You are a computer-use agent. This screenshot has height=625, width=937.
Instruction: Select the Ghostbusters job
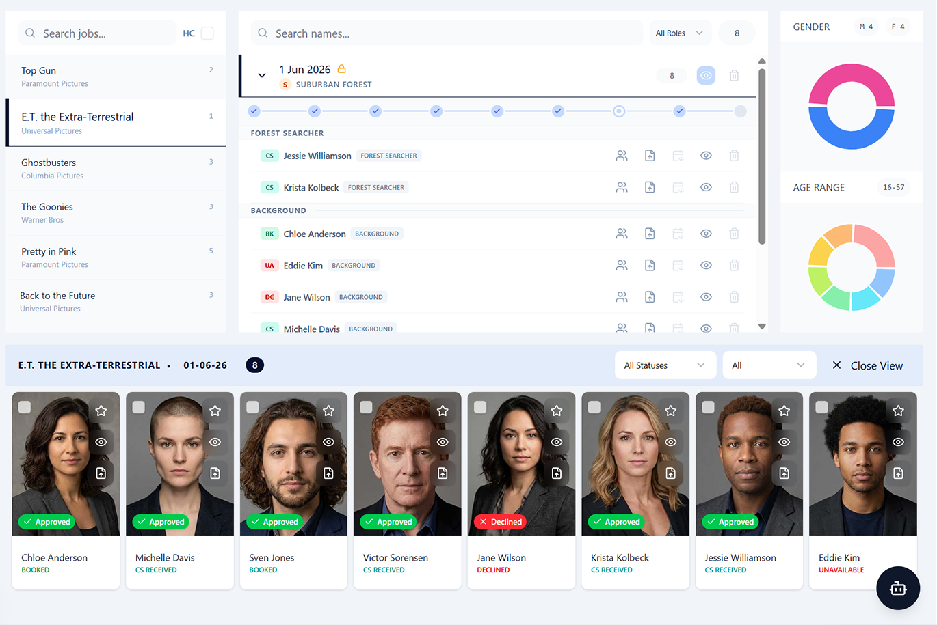(116, 169)
